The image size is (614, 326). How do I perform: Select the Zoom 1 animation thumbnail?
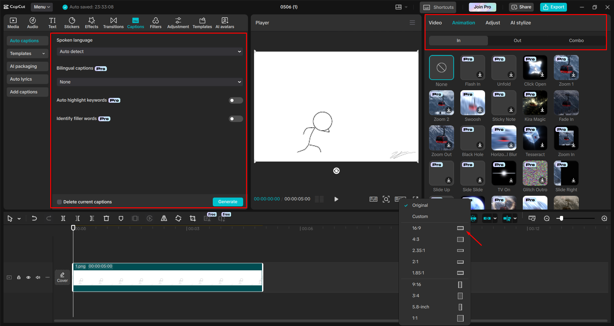[x=566, y=68]
